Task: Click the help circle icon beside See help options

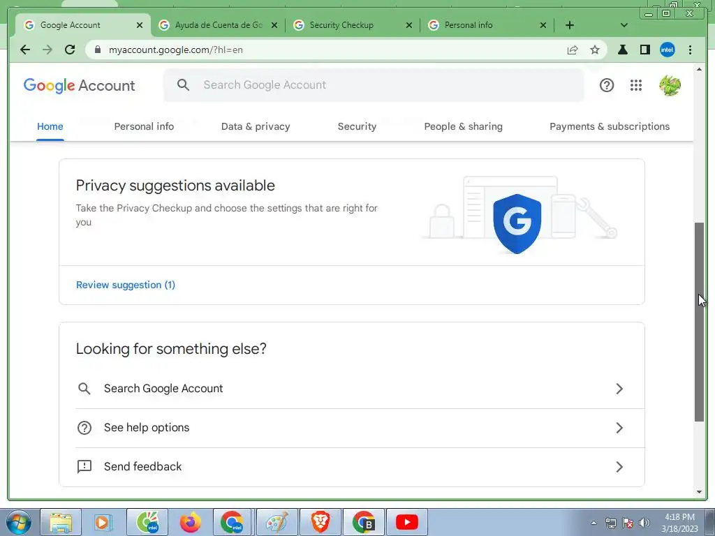Action: pos(84,428)
